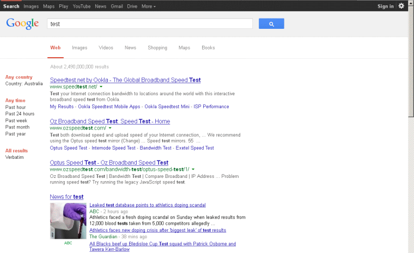Viewport: 414px width, 253px height.
Task: Open the 'News for test' link
Action: click(66, 197)
